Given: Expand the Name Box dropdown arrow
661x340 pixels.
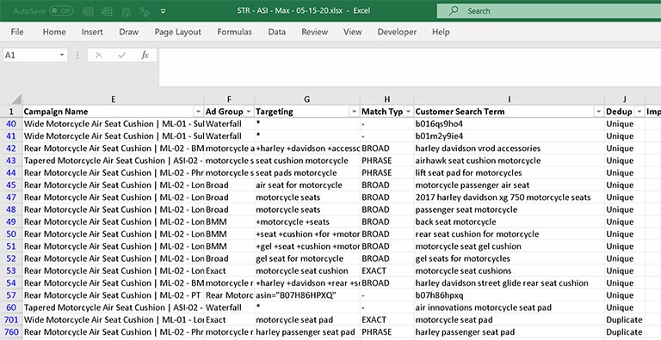Looking at the screenshot, I should (x=62, y=55).
